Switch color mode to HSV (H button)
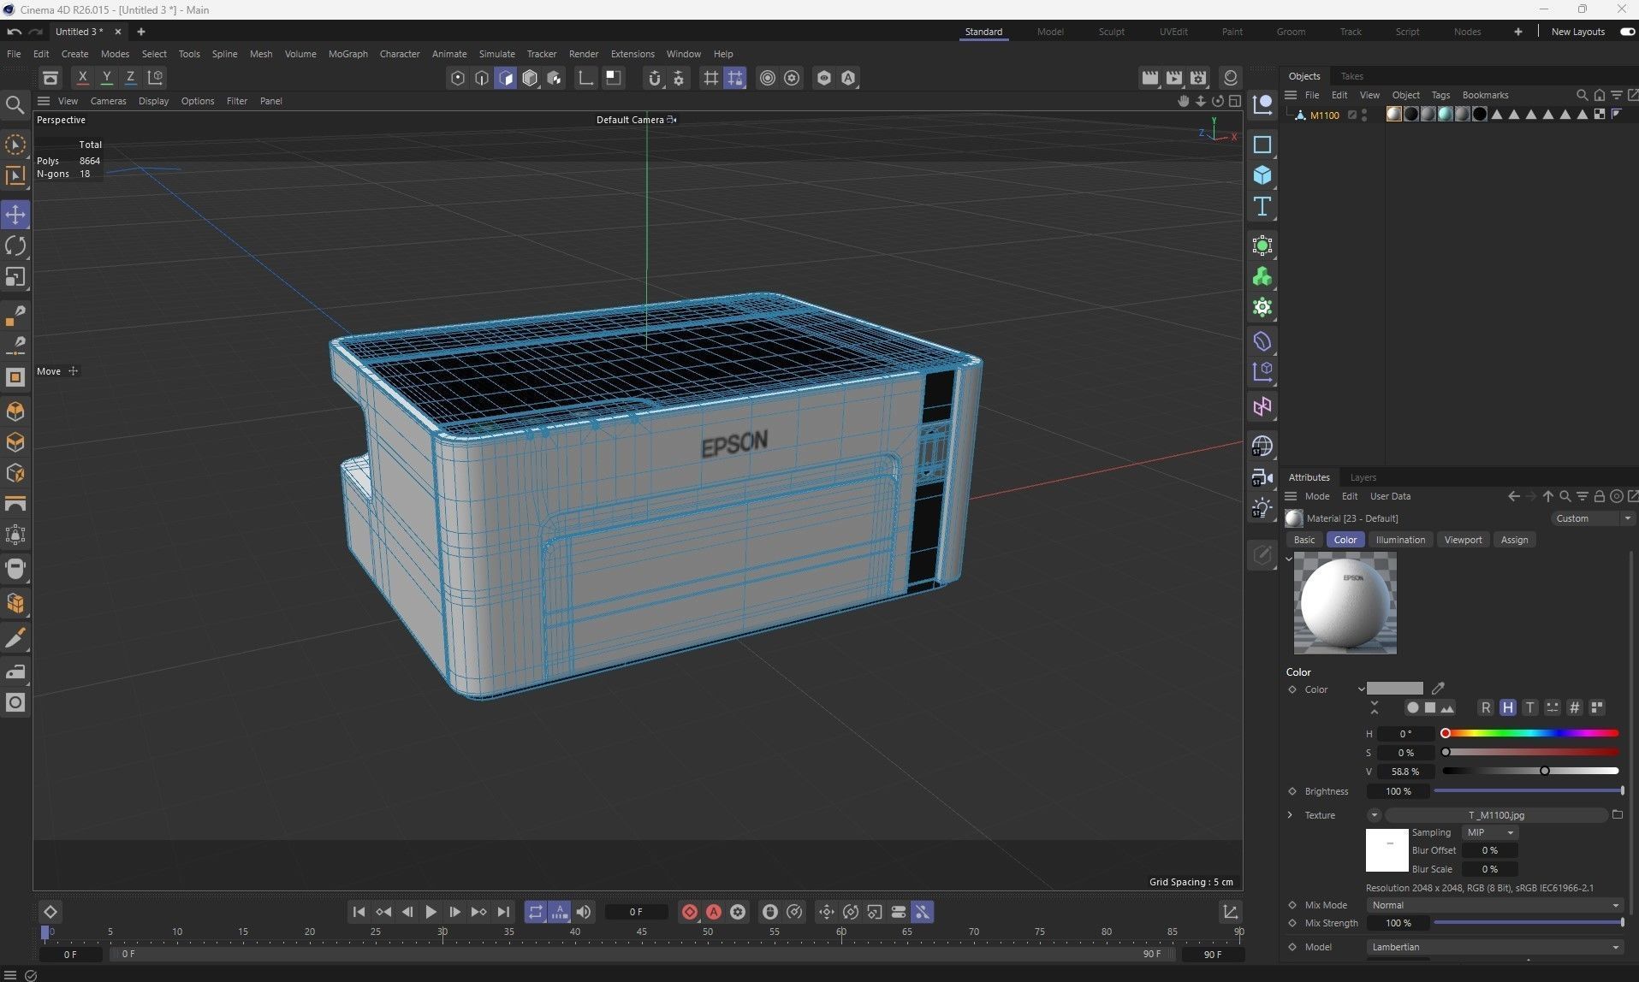This screenshot has height=982, width=1639. [1508, 707]
